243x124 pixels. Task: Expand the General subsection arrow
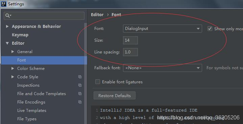click(13, 52)
